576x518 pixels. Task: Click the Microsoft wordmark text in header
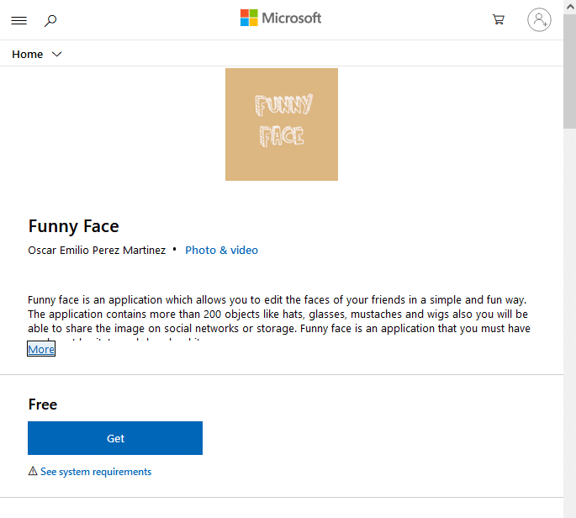[x=292, y=18]
